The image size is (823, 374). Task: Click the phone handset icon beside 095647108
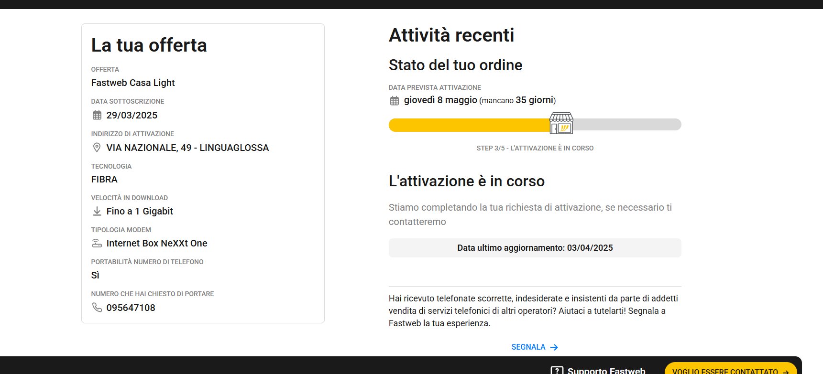(x=97, y=308)
